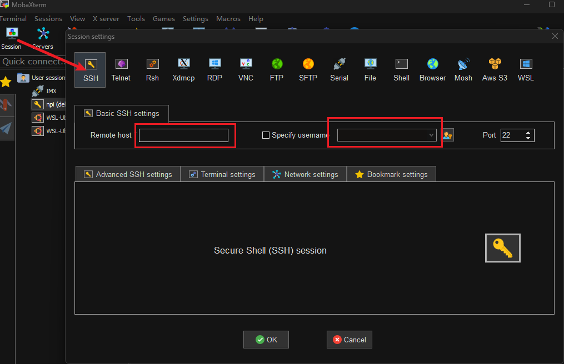Click the large yellow key SSH icon

pyautogui.click(x=502, y=248)
